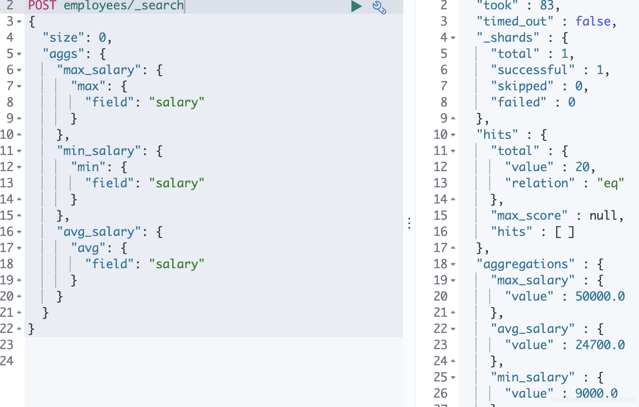Fold "max_salary" arrow on response line 19
The width and height of the screenshot is (639, 407).
coord(454,281)
